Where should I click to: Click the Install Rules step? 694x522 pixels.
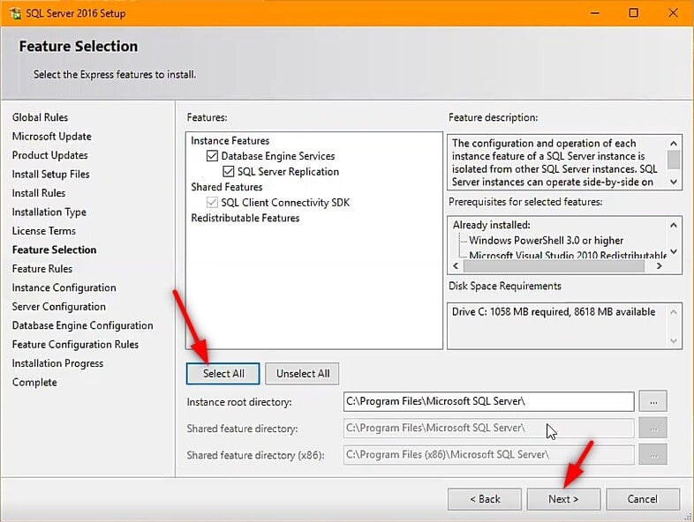coord(39,193)
